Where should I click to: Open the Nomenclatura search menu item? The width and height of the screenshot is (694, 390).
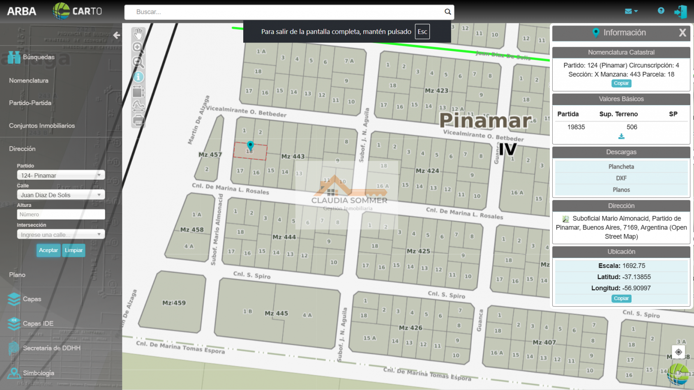[x=29, y=80]
